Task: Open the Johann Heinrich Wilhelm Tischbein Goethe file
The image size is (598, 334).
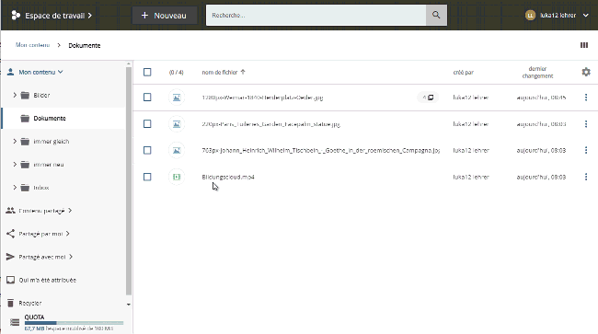Action: (x=321, y=150)
